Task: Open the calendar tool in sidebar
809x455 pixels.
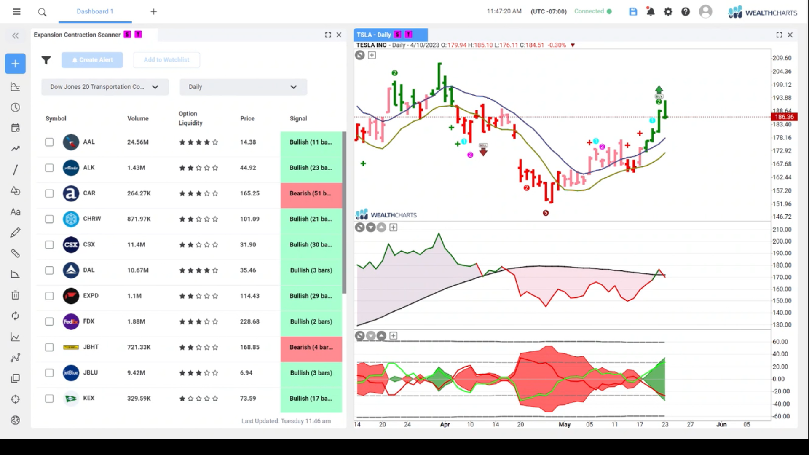Action: 16,128
